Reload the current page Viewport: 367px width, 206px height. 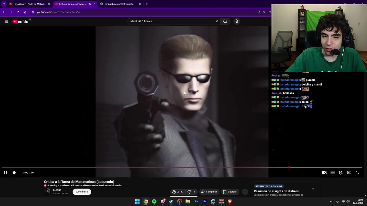click(18, 12)
